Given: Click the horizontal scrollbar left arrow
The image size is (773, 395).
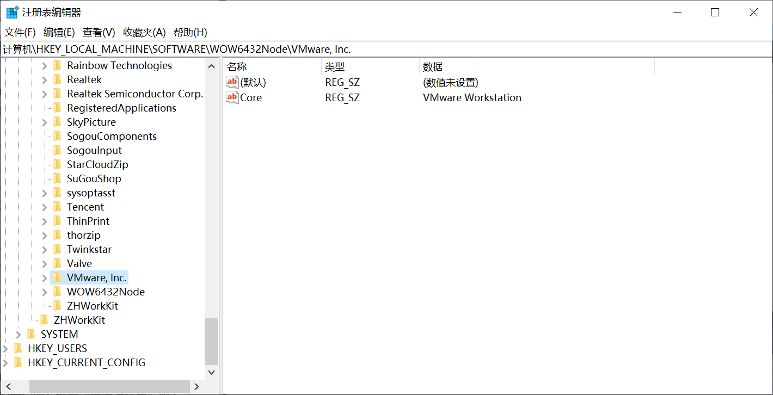Looking at the screenshot, I should (x=8, y=386).
